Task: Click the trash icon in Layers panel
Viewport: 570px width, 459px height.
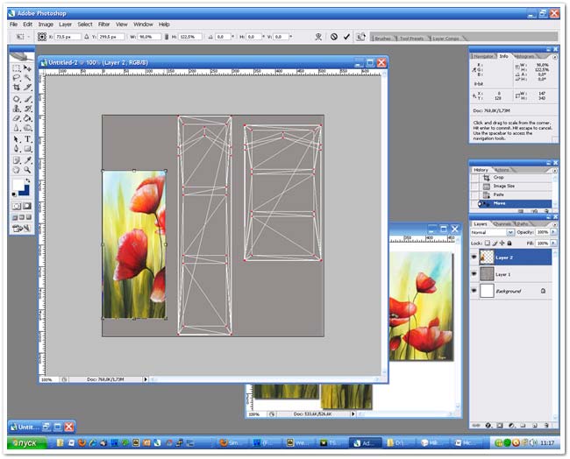Action: 547,426
